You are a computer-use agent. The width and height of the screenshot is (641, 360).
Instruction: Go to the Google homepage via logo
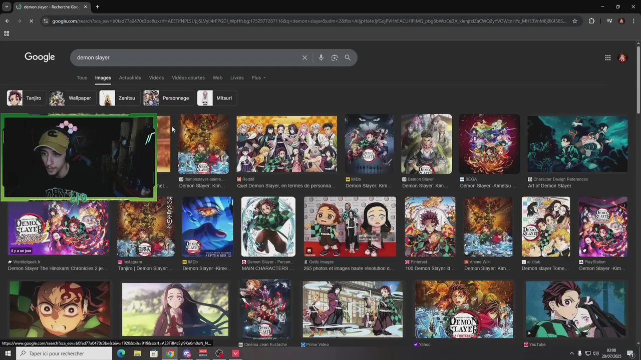(x=40, y=57)
